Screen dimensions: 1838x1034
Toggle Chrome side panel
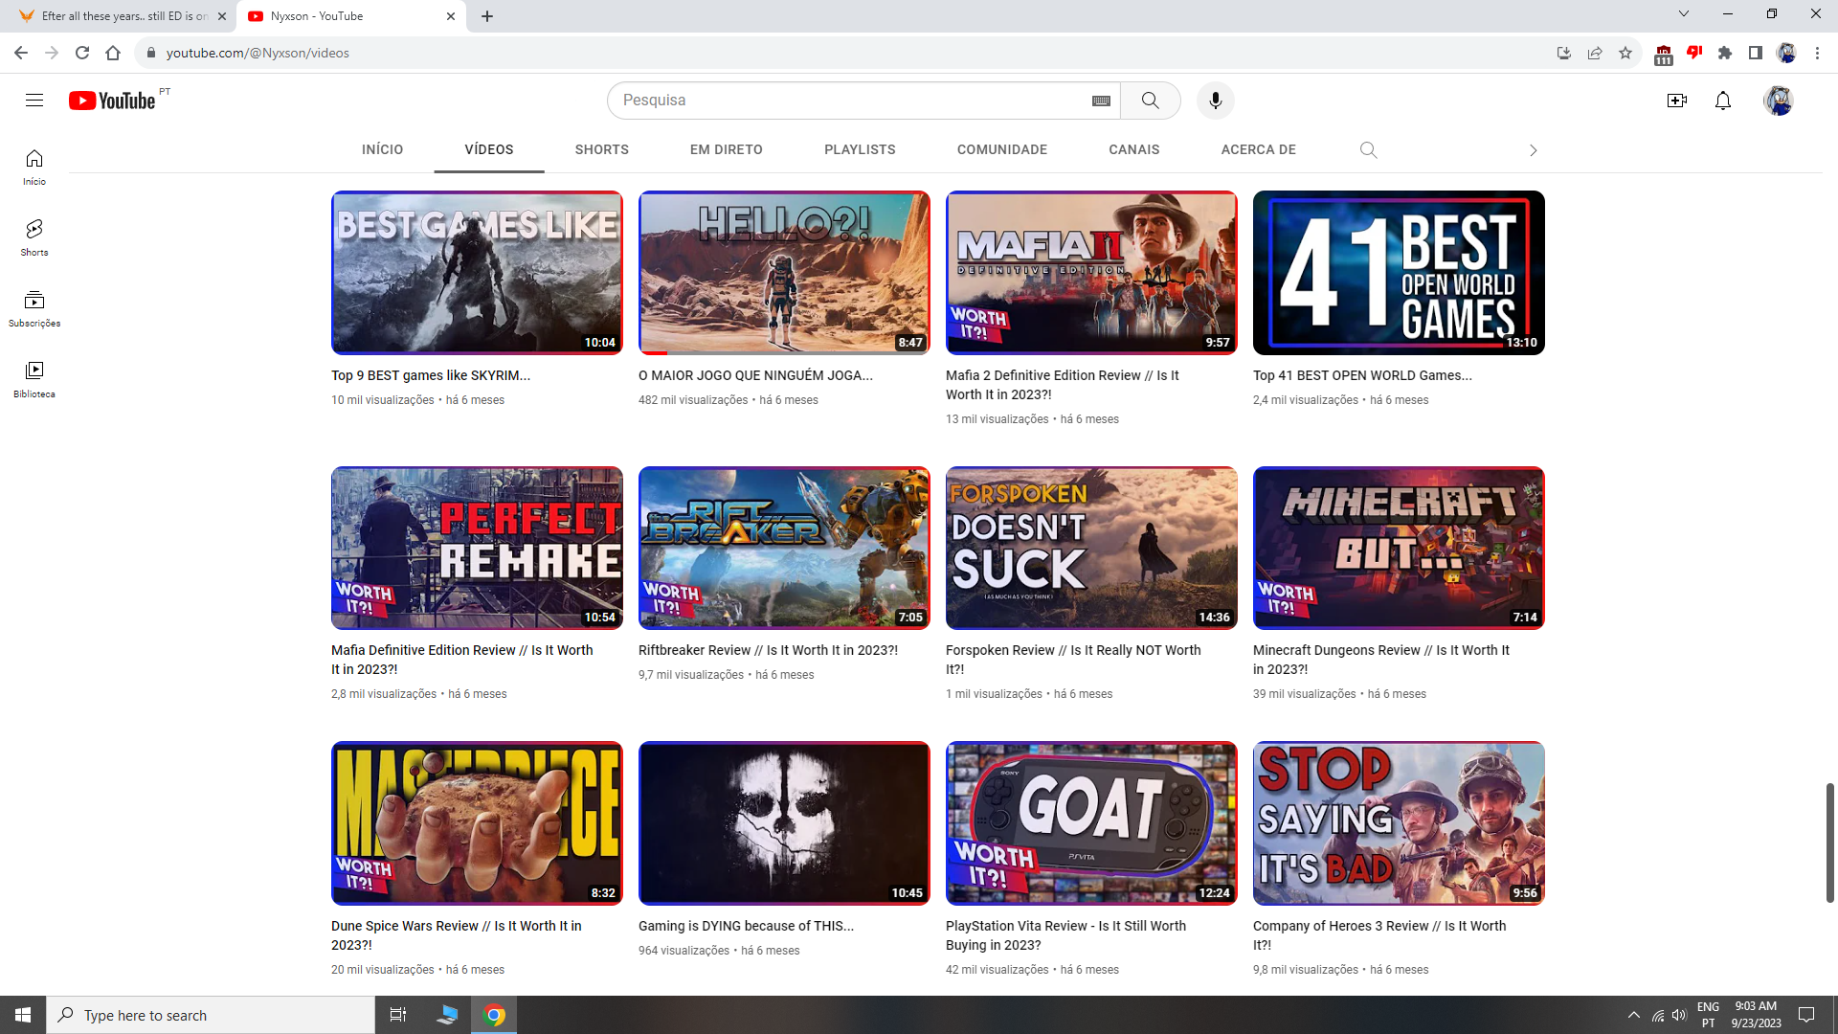click(1756, 53)
